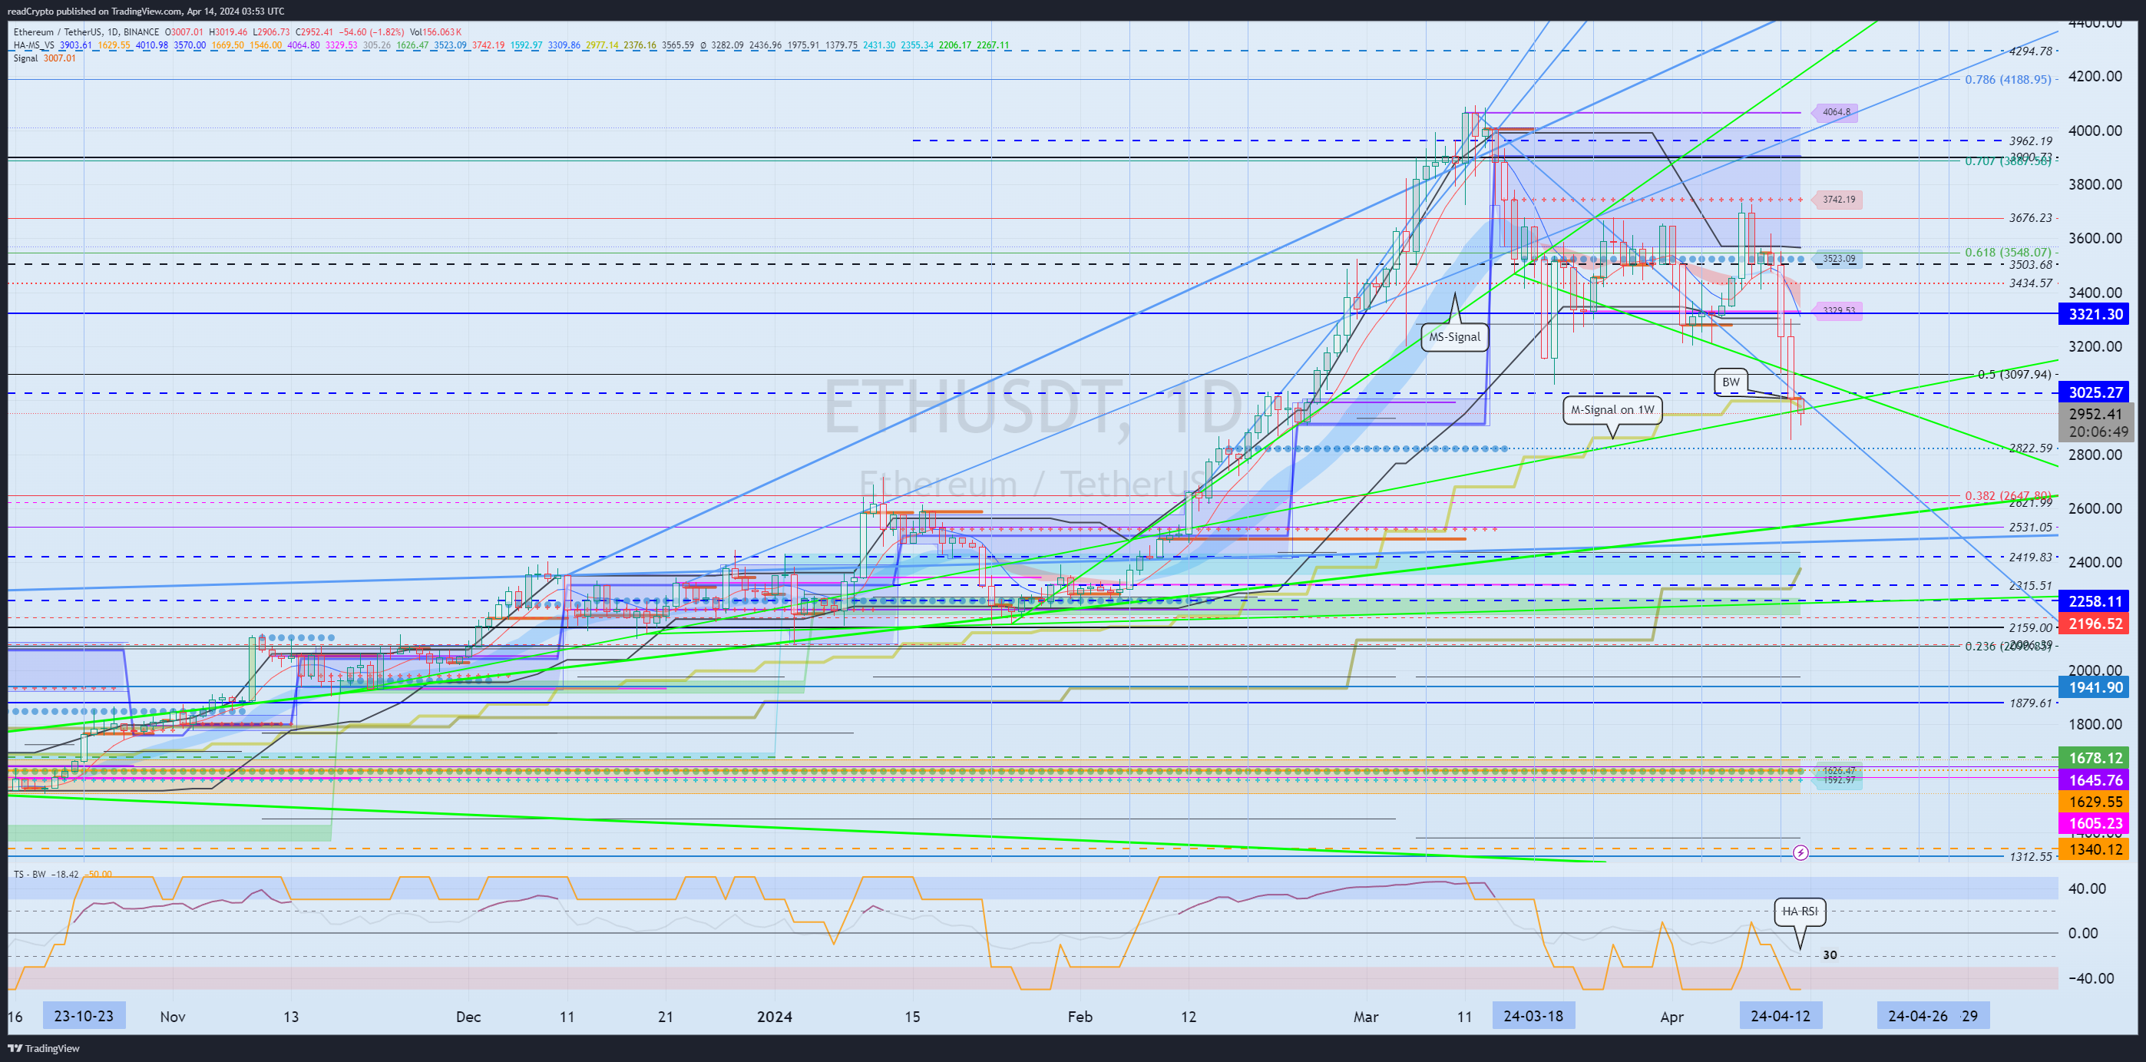Click the 30 label near HA-RSI line
This screenshot has width=2146, height=1062.
(x=1830, y=955)
